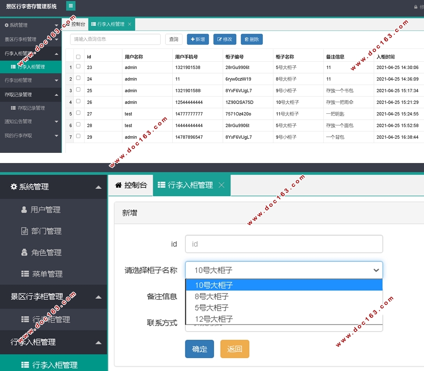Click the 柜子名称 column header

(285, 57)
